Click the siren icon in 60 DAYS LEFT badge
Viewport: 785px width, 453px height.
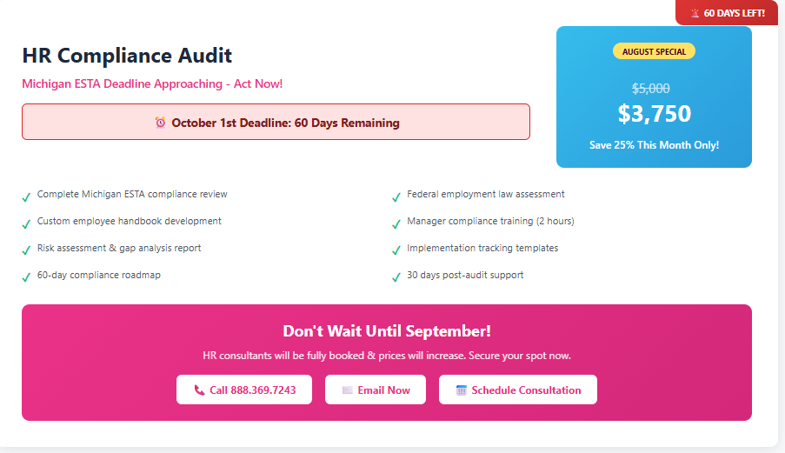695,14
